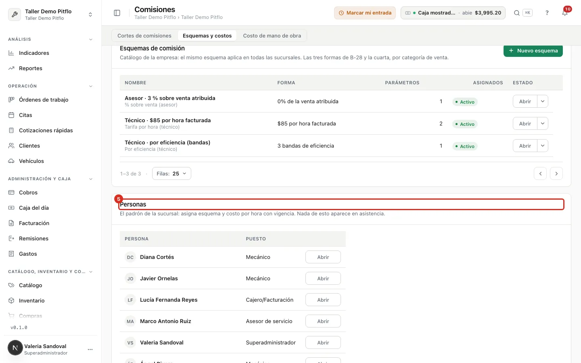Open user menu three-dots for Valeria Sandoval
This screenshot has height=363, width=581.
[x=90, y=349]
